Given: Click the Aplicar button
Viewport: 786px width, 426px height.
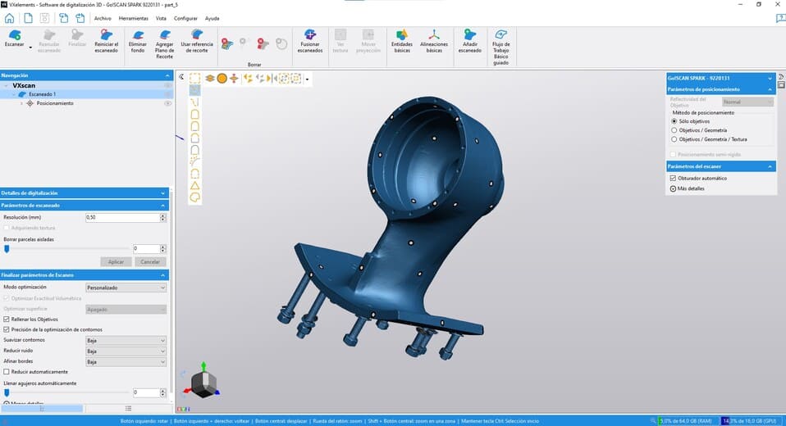Looking at the screenshot, I should coord(116,261).
